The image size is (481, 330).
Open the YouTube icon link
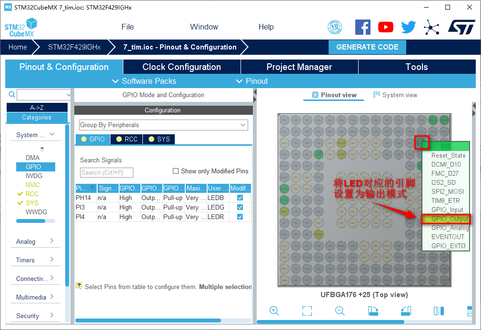click(386, 27)
